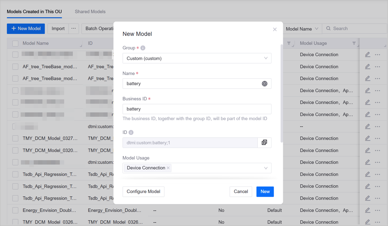
Task: Click into the Business ID input field
Action: pos(197,109)
